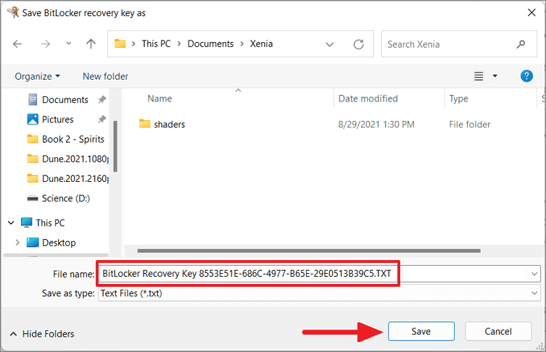
Task: Open the Science (D:) drive
Action: 65,198
